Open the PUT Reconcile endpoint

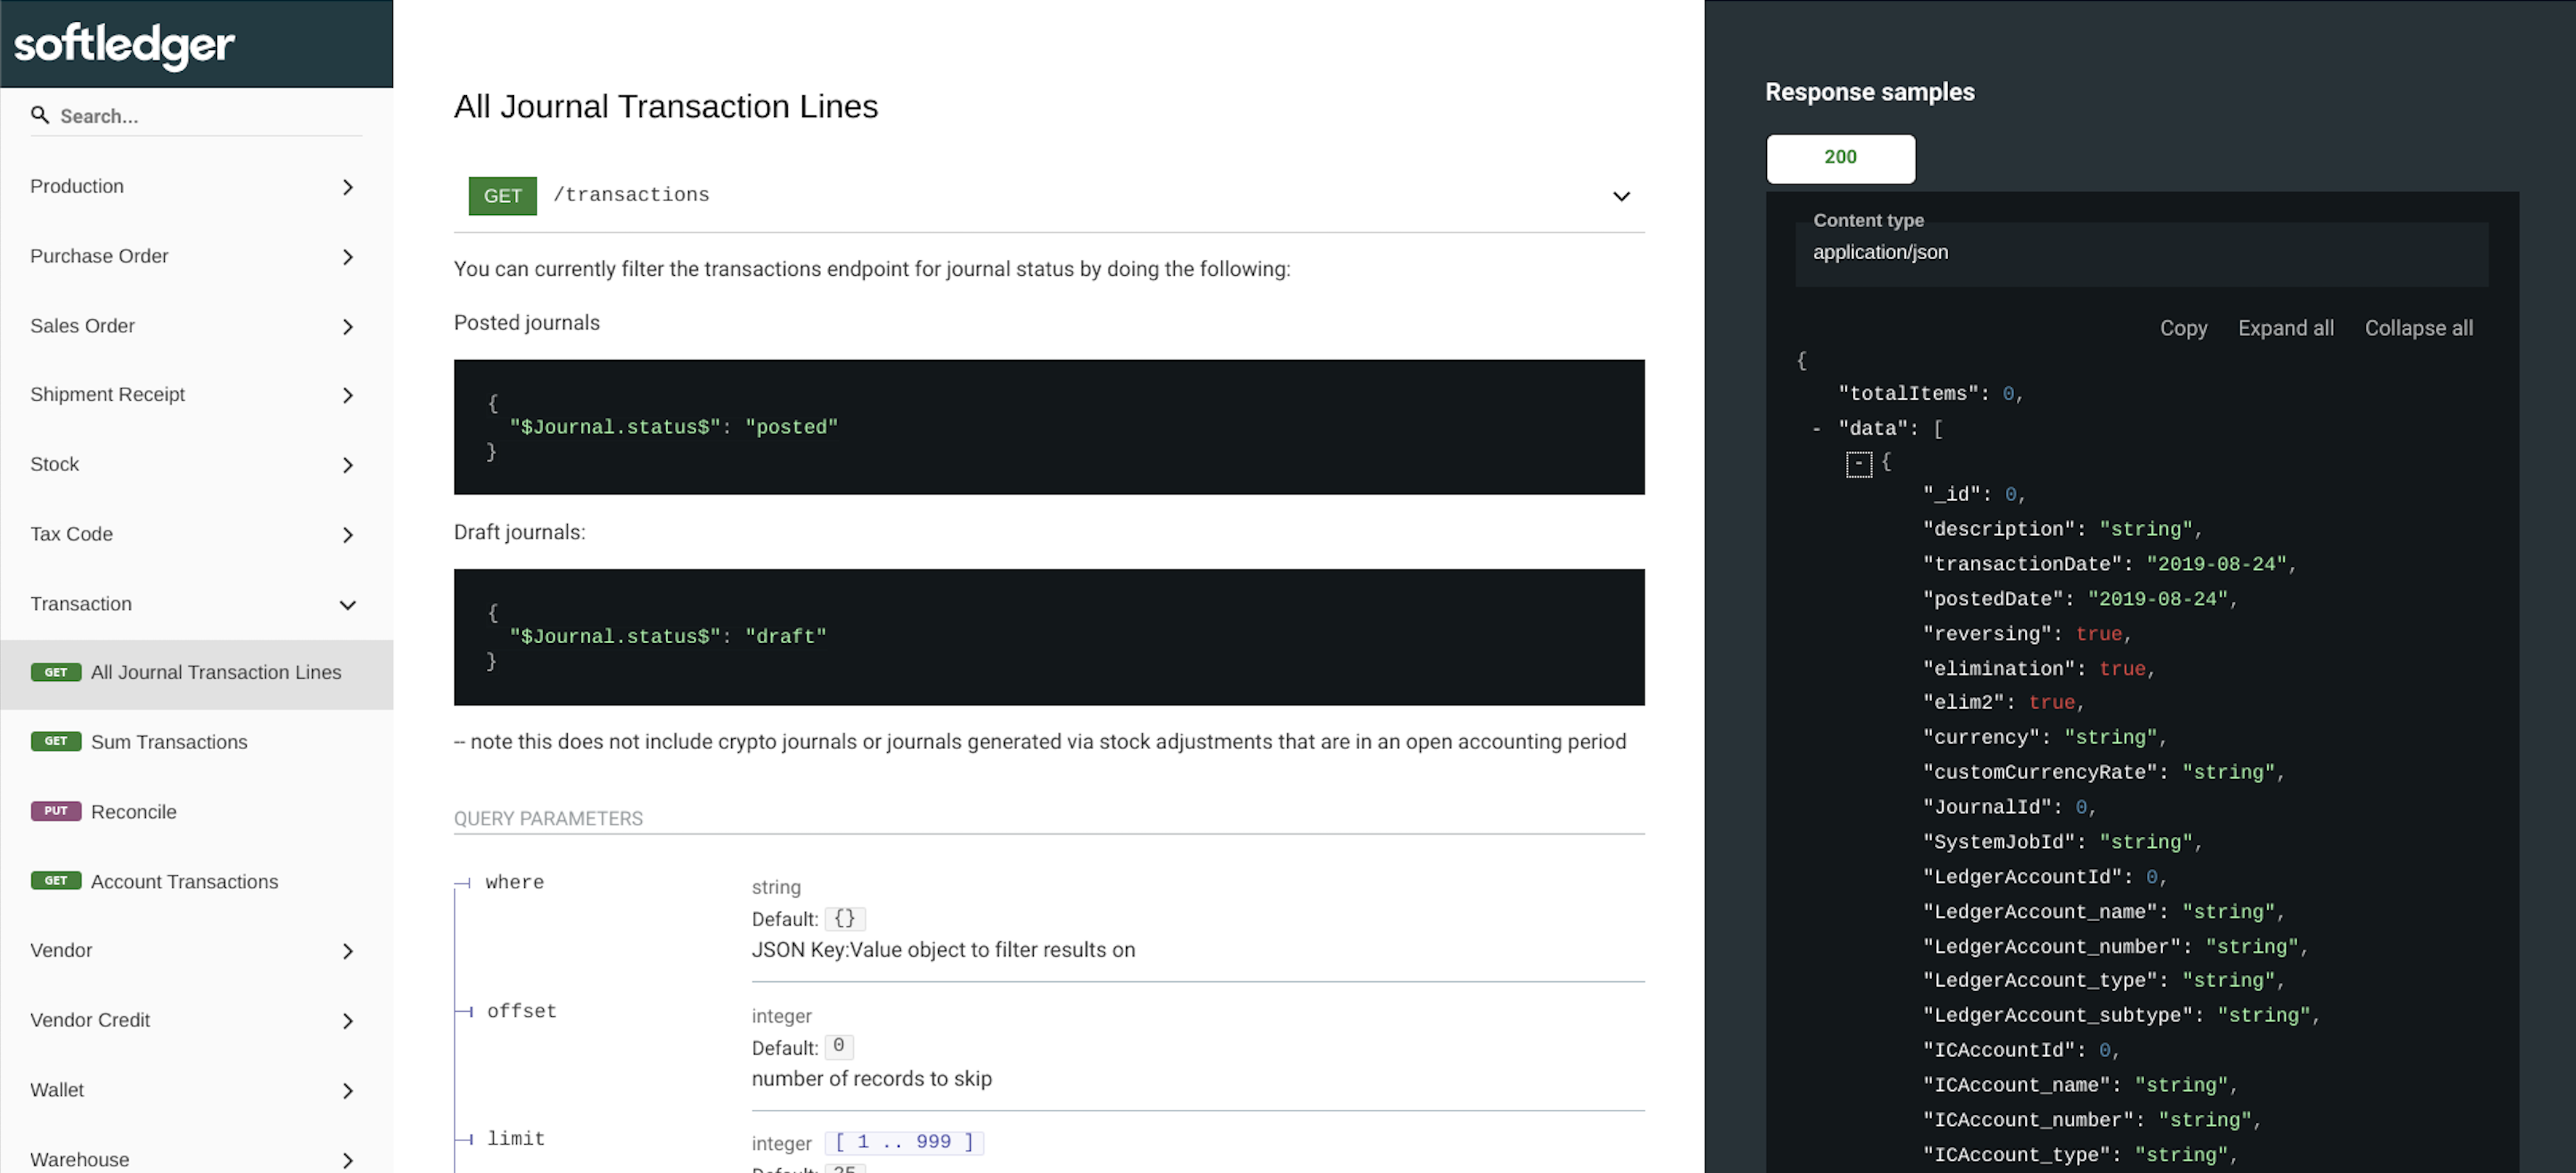click(x=133, y=812)
